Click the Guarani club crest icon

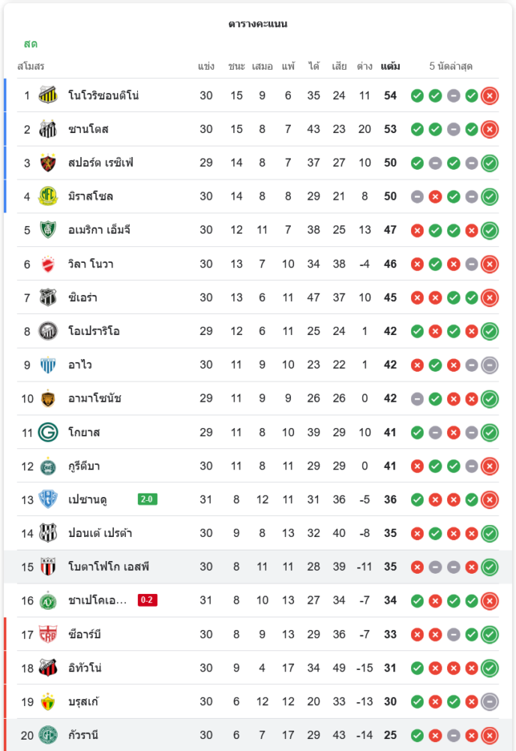pos(48,735)
